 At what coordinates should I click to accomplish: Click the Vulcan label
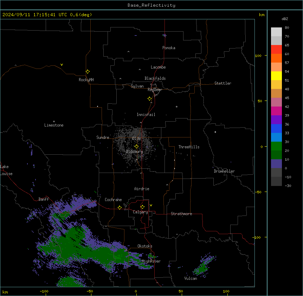pos(191,278)
